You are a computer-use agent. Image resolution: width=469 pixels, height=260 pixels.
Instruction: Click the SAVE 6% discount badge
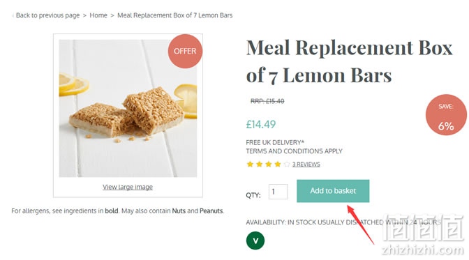pyautogui.click(x=446, y=115)
